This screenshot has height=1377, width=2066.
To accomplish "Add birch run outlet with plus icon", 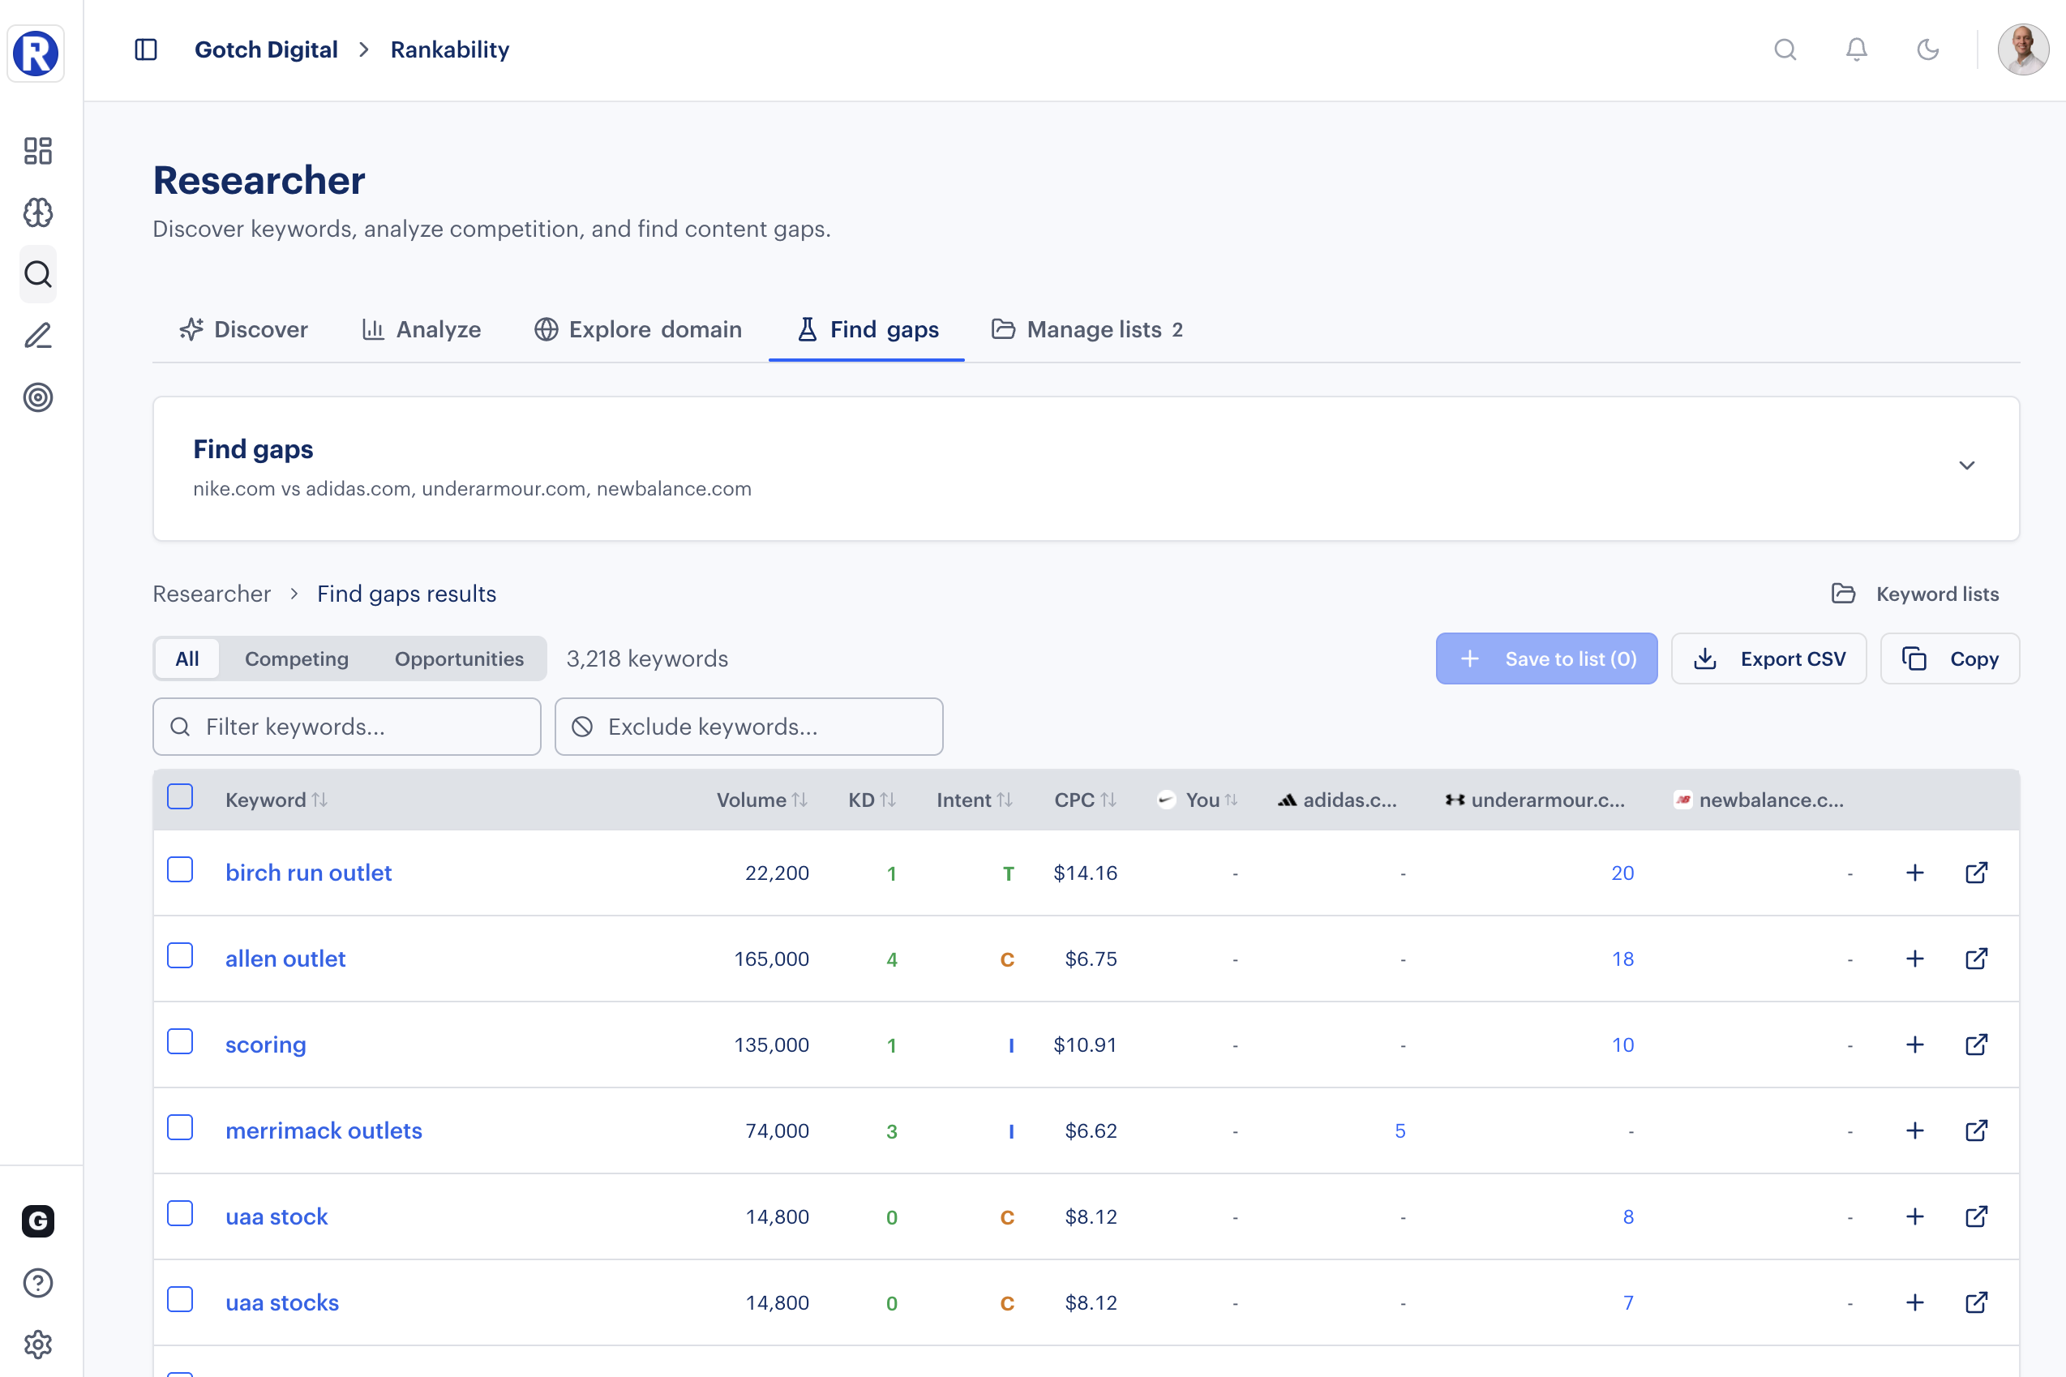I will coord(1915,873).
